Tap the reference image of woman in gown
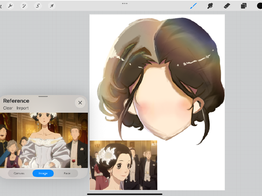The image size is (262, 196). [x=44, y=140]
